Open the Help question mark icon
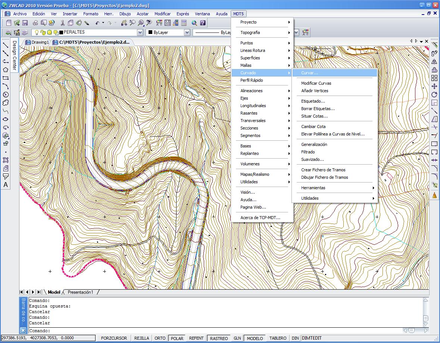440x343 pixels. 203,23
